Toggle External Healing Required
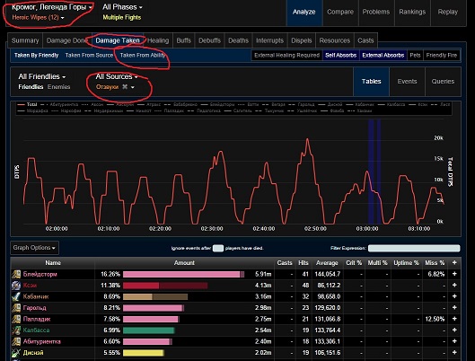The image size is (475, 361). tap(286, 55)
